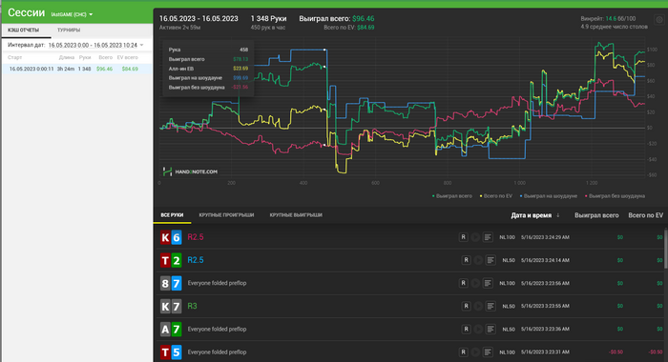Image resolution: width=668 pixels, height=362 pixels.
Task: Toggle the 'Выиграл без шоудауна' legend series
Action: click(615, 196)
